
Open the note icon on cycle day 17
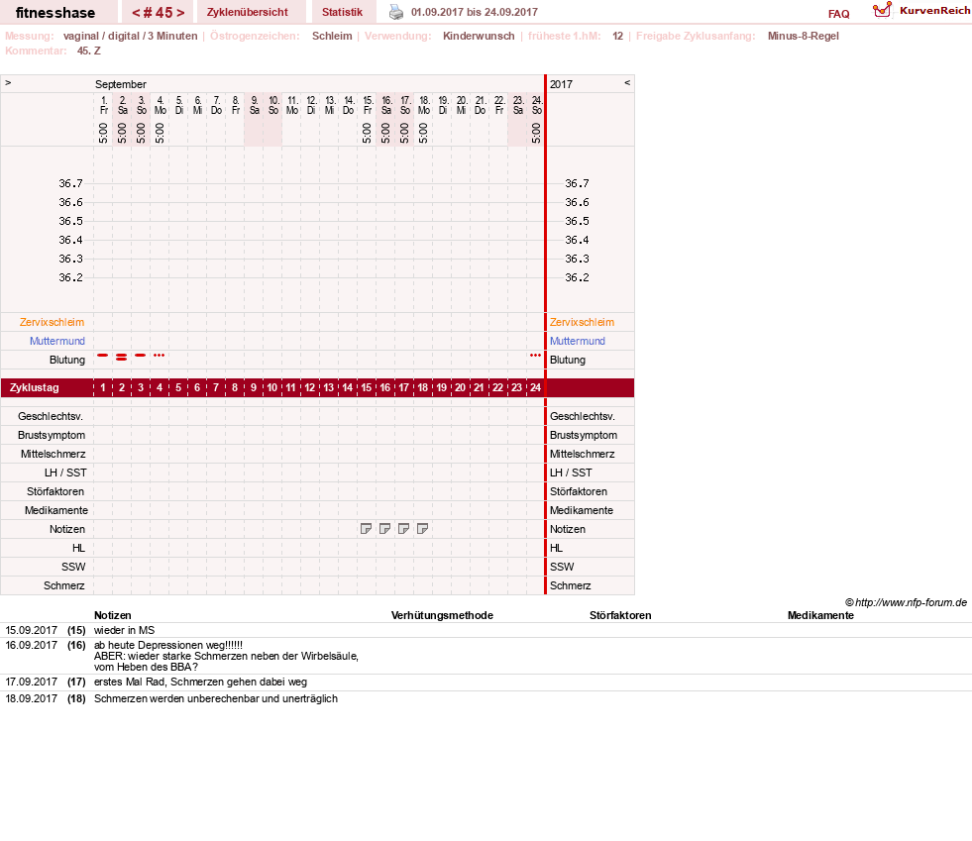pos(403,529)
